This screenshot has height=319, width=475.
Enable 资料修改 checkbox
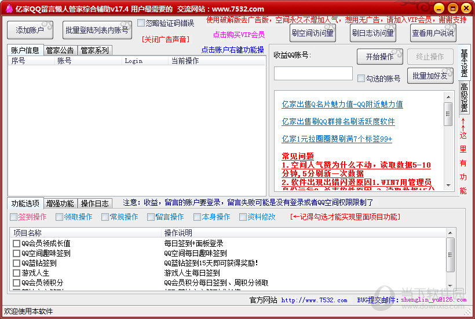(243, 217)
